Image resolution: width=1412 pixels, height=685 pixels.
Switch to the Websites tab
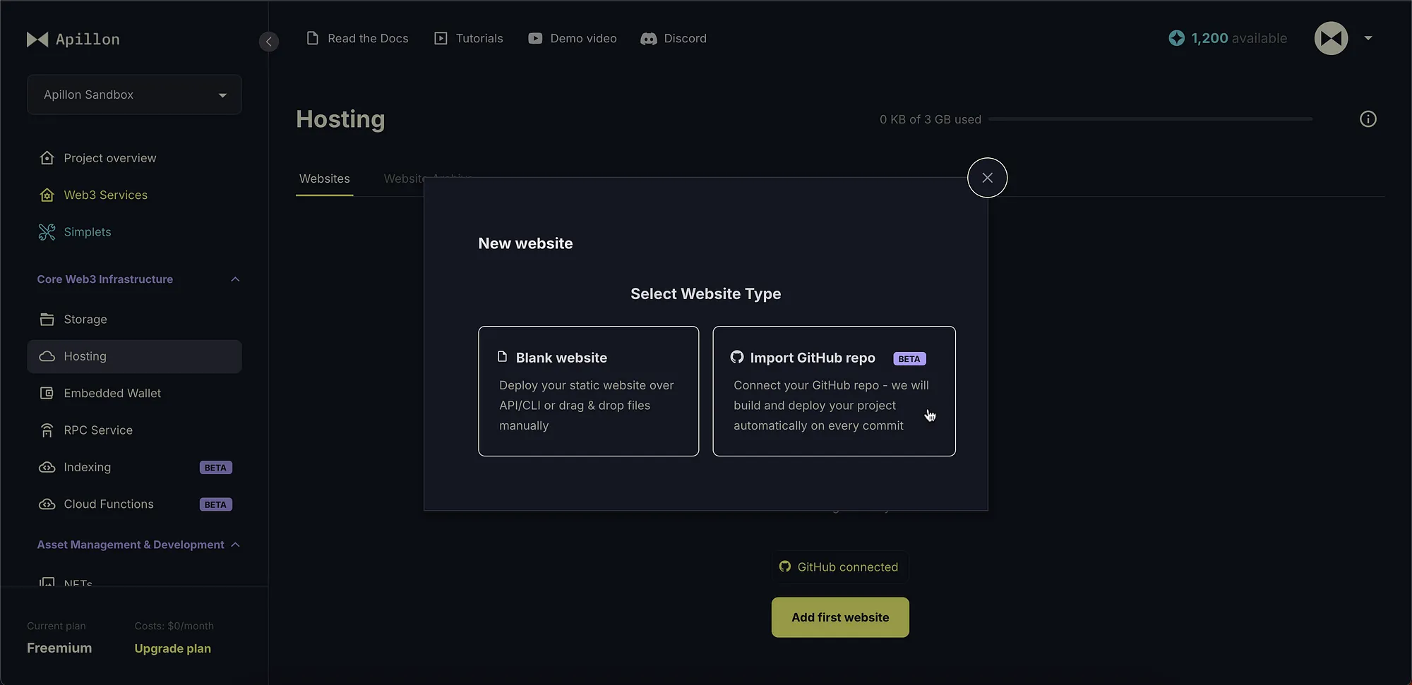click(x=324, y=179)
